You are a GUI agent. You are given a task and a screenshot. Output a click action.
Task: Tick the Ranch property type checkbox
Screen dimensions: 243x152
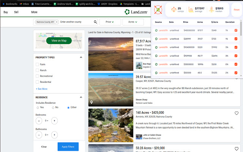point(37,70)
